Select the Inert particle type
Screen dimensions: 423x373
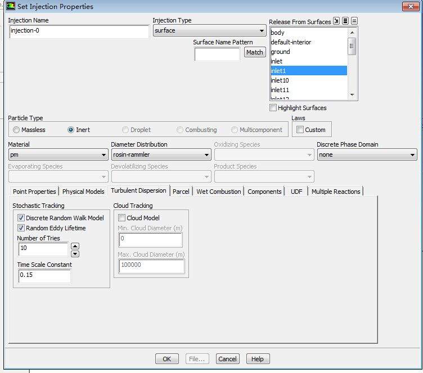click(71, 130)
